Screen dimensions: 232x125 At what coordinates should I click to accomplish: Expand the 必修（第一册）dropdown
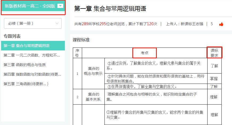tap(33, 23)
